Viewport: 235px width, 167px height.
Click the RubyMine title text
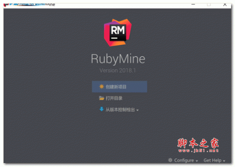click(x=118, y=59)
